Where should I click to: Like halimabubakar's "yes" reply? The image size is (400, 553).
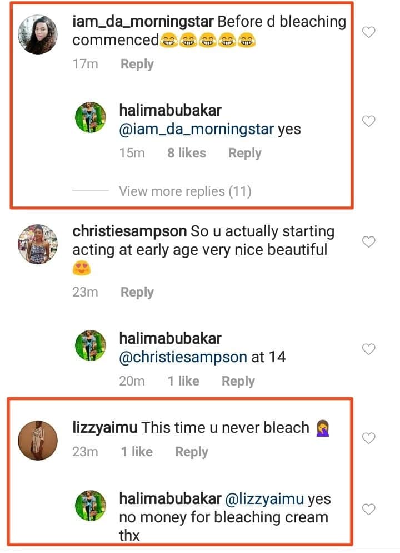[x=369, y=121]
